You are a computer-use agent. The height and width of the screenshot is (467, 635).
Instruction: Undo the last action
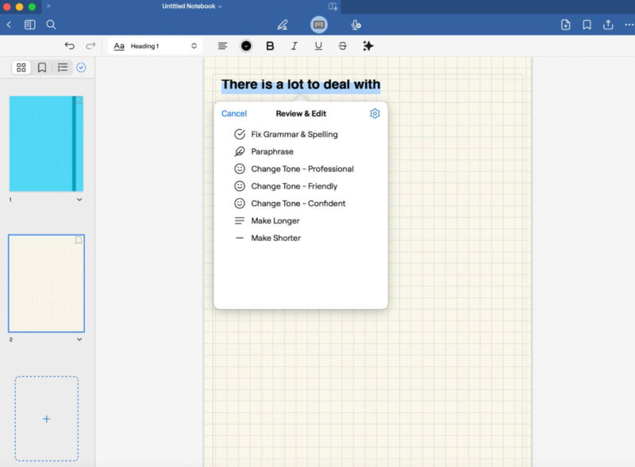(x=70, y=46)
